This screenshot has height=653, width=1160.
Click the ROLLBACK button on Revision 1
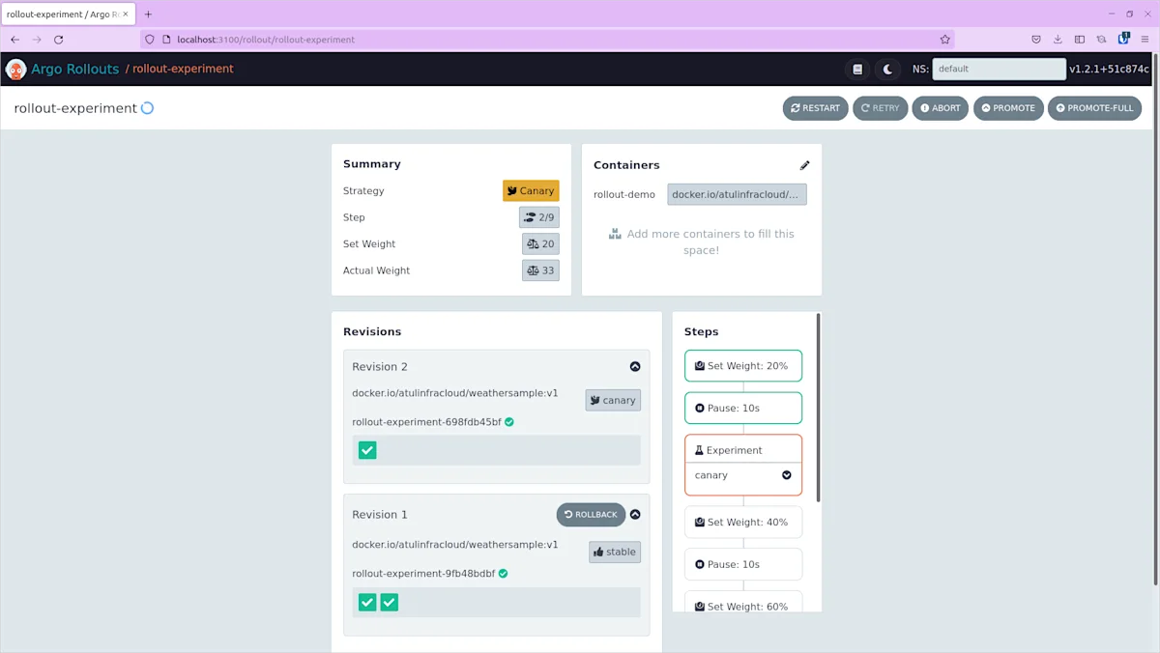[x=591, y=515]
